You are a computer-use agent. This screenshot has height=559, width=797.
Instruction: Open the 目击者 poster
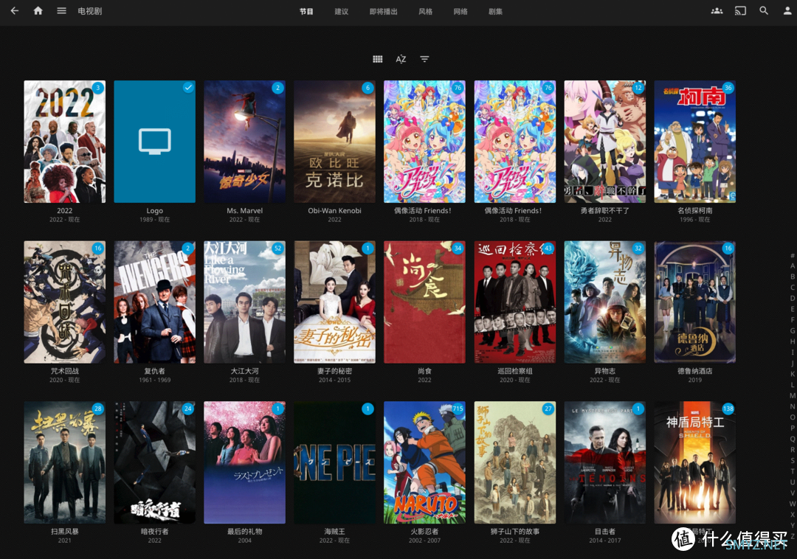pyautogui.click(x=605, y=462)
